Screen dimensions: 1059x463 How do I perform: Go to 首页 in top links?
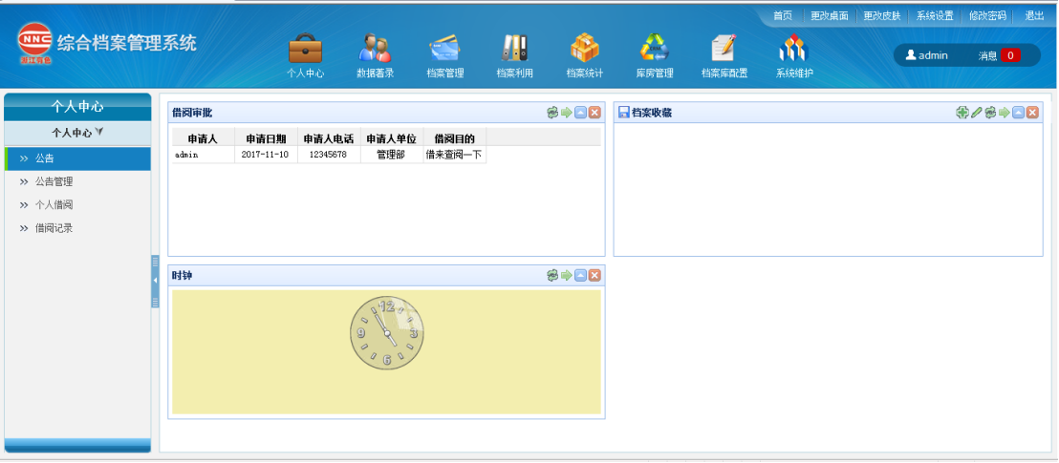click(783, 15)
